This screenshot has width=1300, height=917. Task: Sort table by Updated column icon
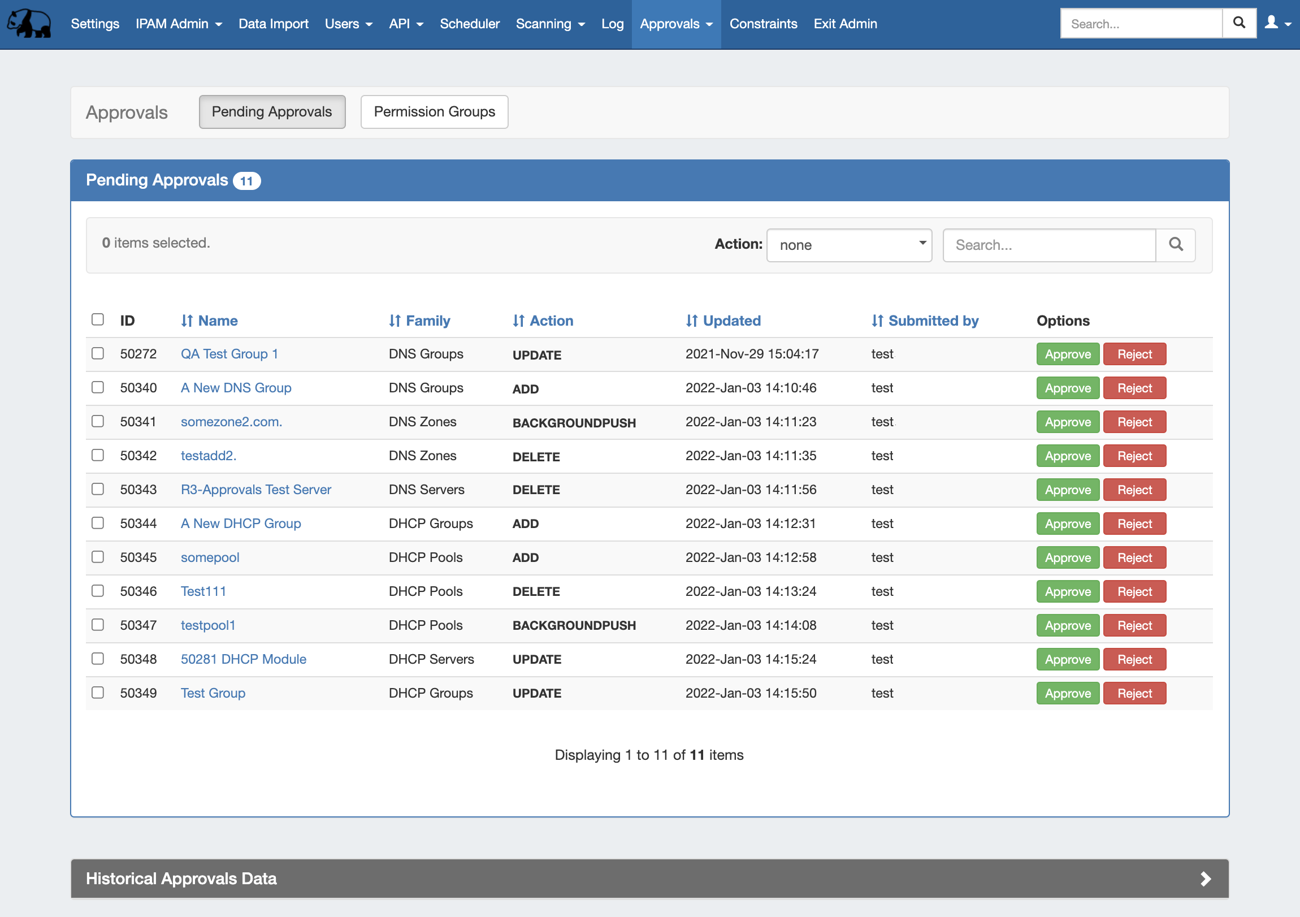point(691,321)
